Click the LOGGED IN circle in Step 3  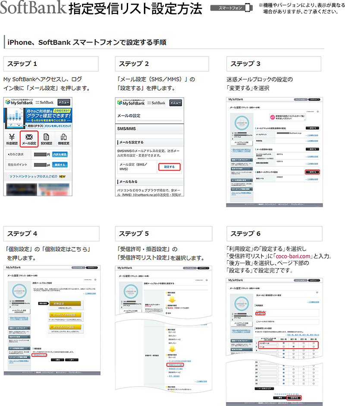click(x=241, y=123)
